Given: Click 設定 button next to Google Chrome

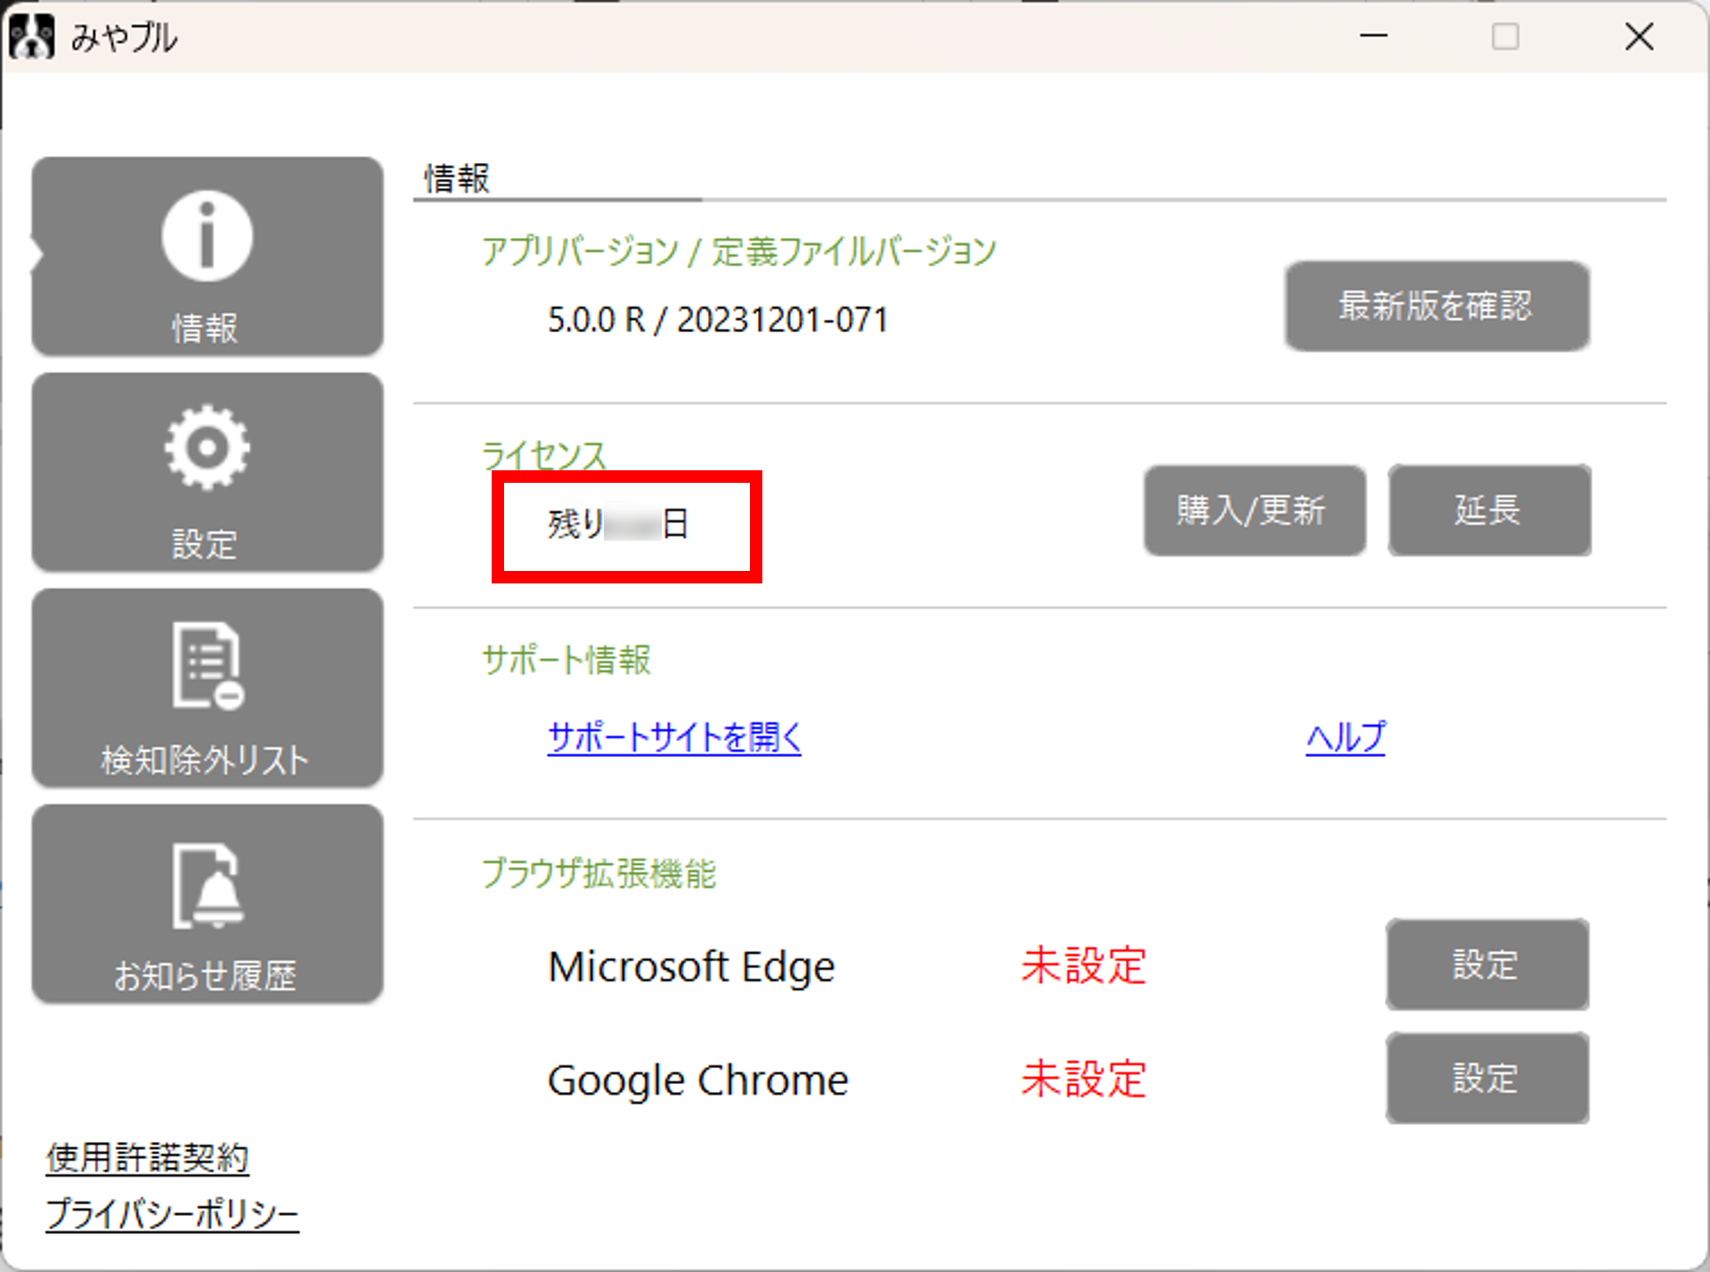Looking at the screenshot, I should pyautogui.click(x=1486, y=1078).
